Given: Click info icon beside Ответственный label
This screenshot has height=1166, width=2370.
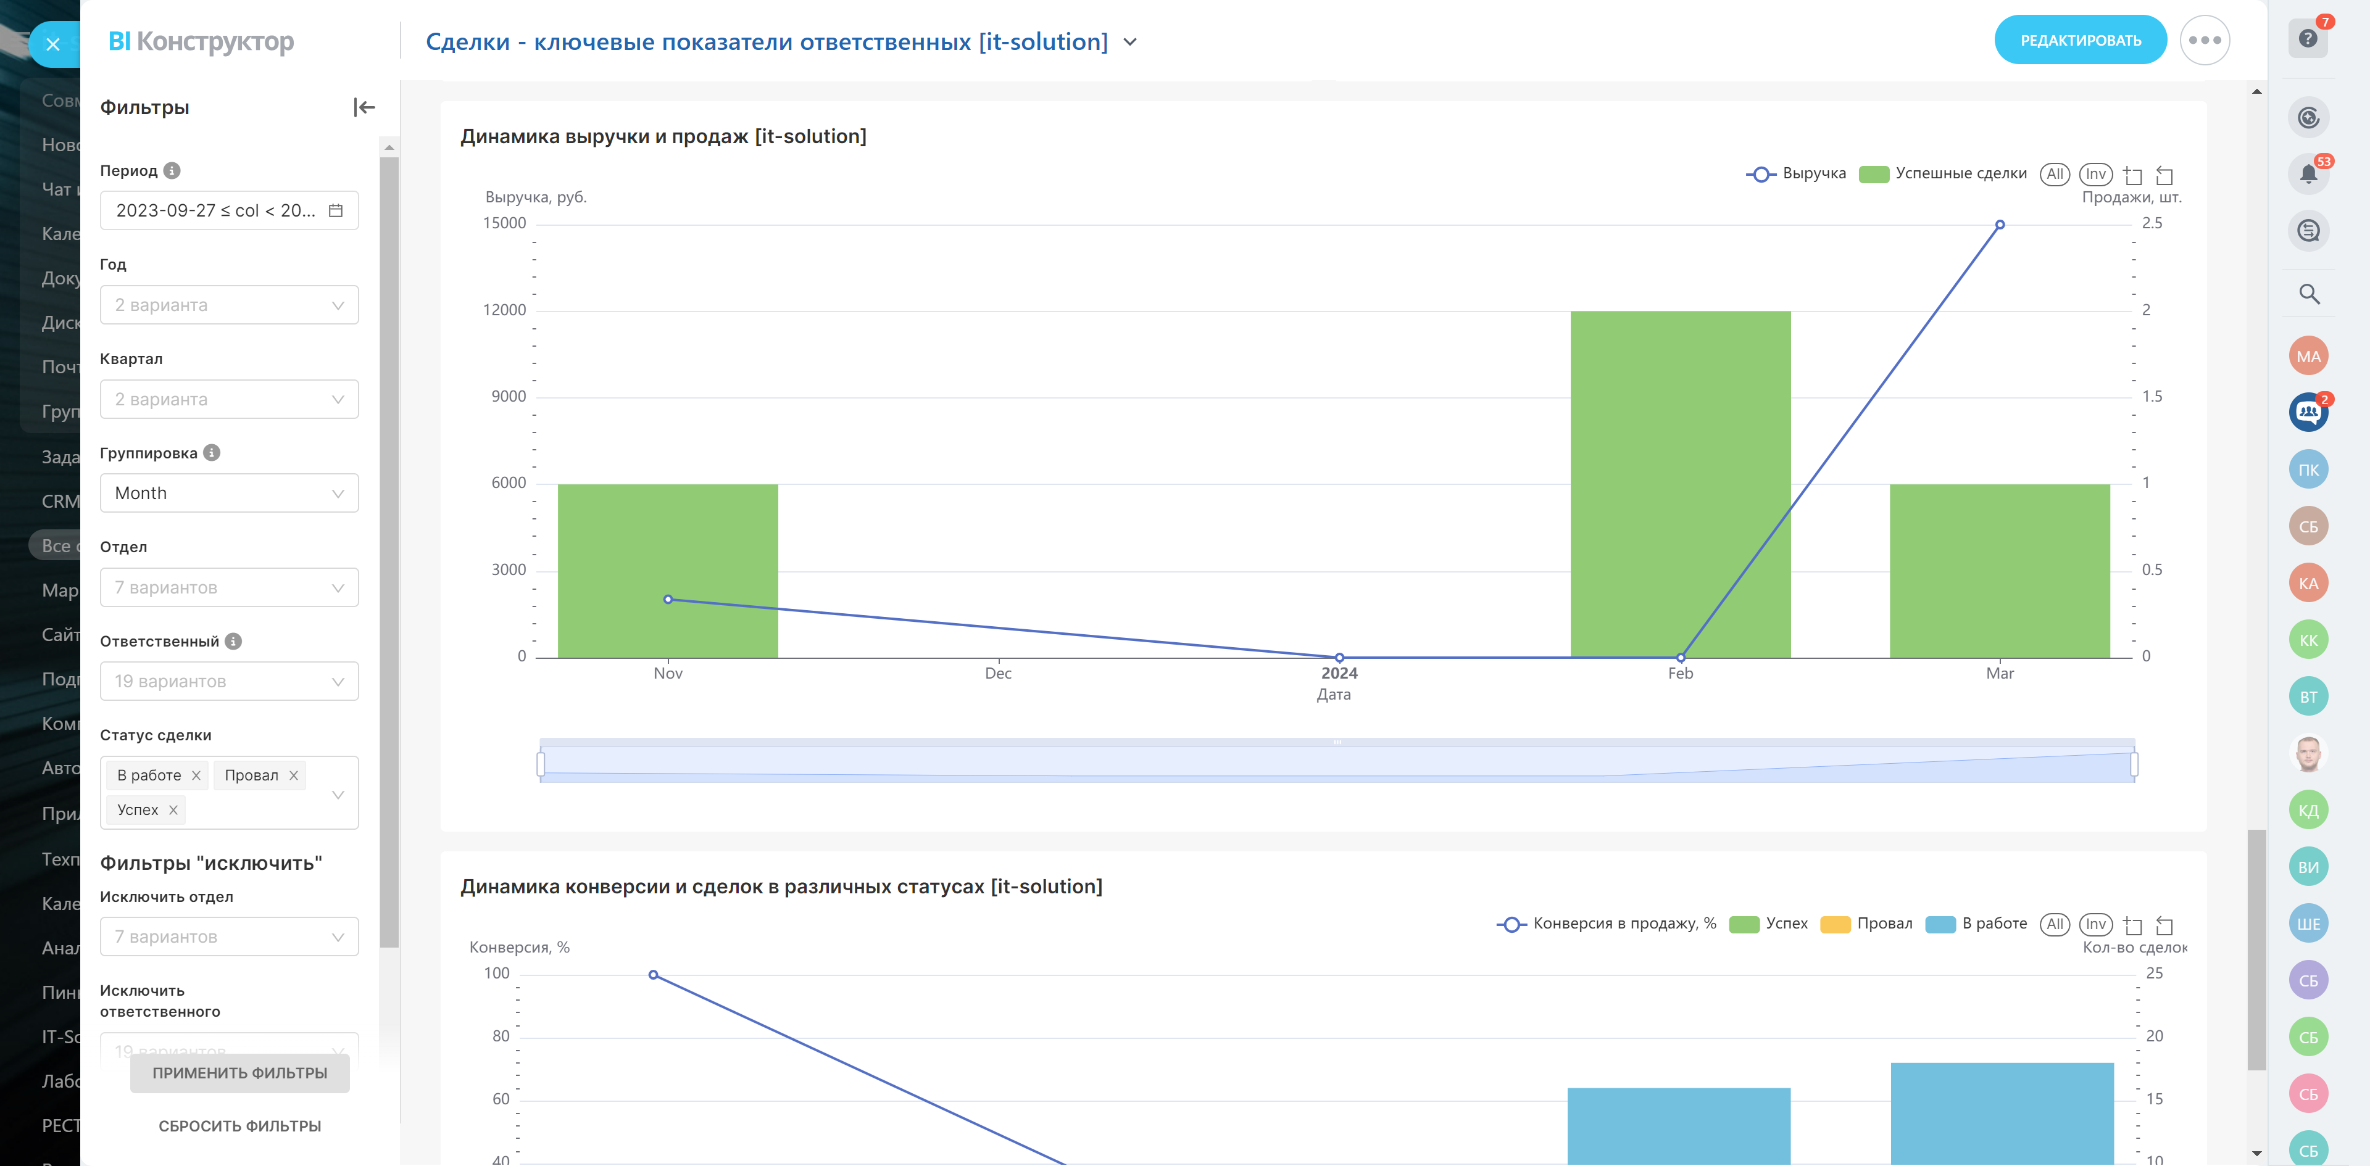Looking at the screenshot, I should point(234,641).
